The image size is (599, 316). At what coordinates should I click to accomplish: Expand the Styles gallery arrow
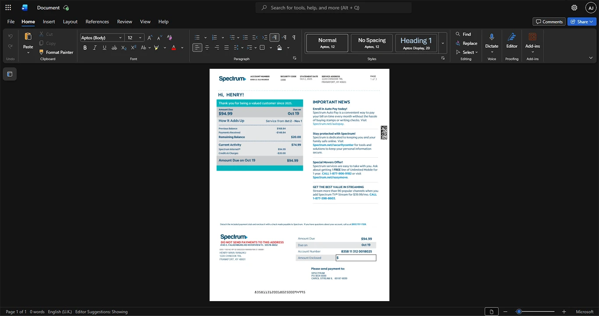coord(443,43)
